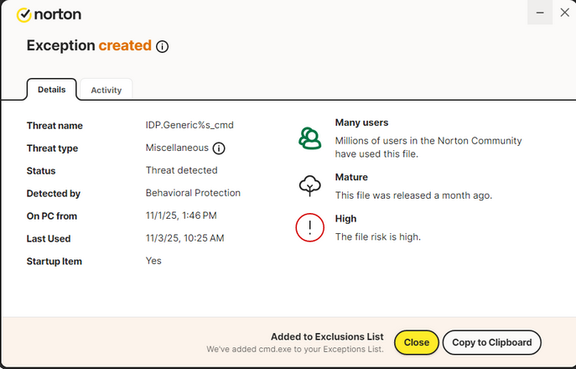The width and height of the screenshot is (576, 369).
Task: Click the Norton checkmark logo icon
Action: pyautogui.click(x=23, y=14)
